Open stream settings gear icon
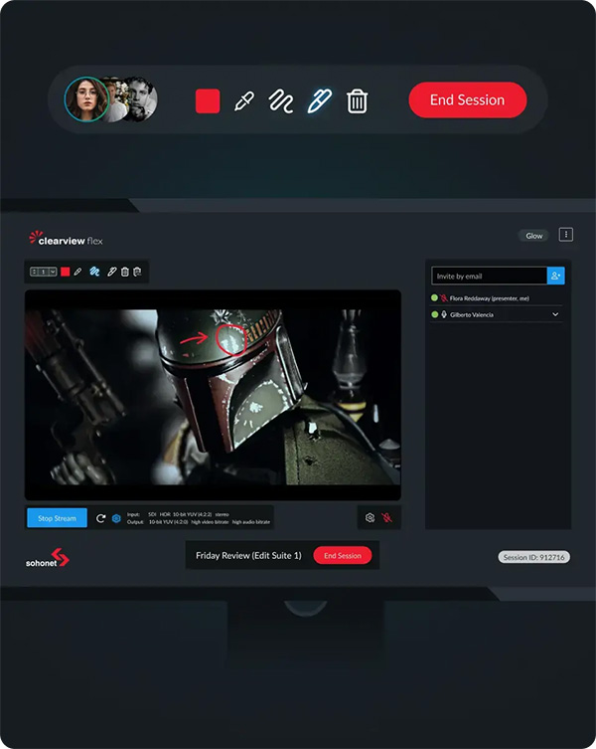 click(370, 518)
